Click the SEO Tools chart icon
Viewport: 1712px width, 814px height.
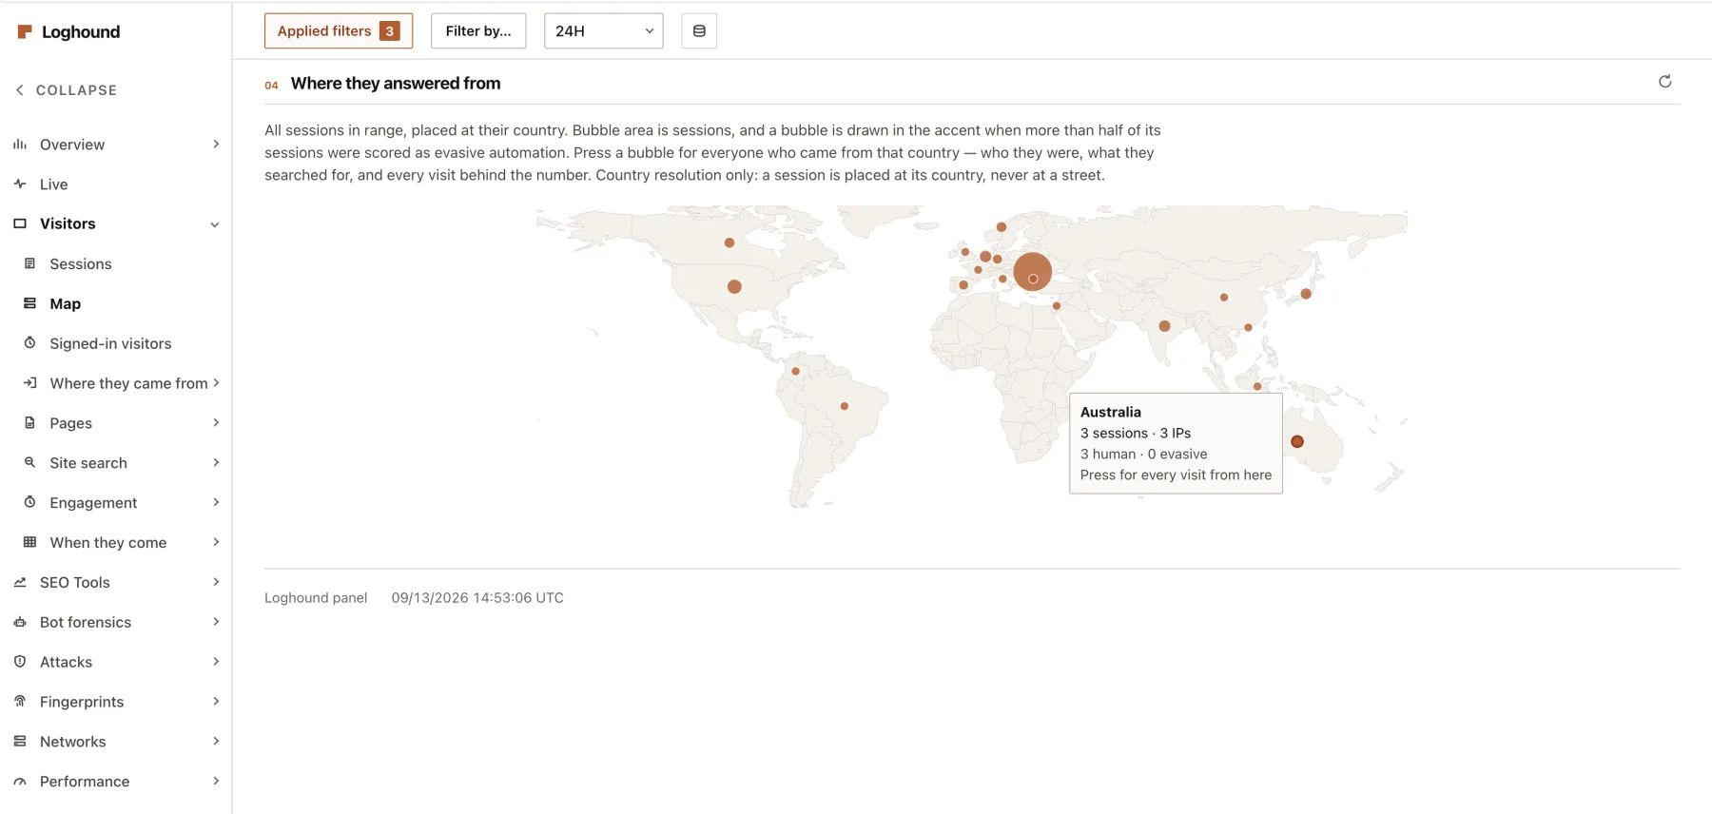click(x=20, y=582)
